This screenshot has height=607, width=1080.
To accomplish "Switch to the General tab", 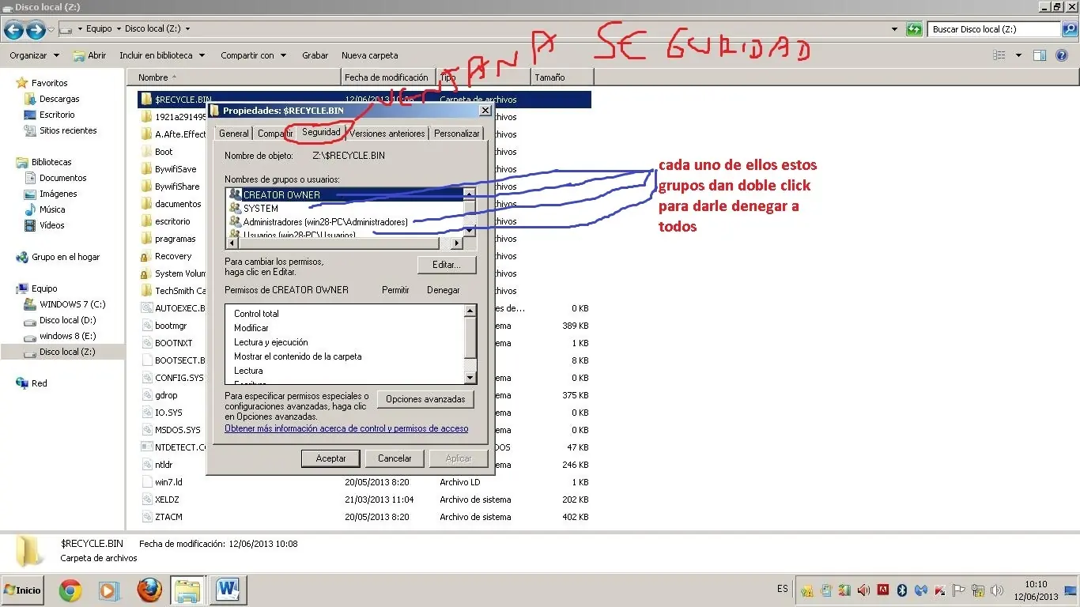I will [x=234, y=134].
